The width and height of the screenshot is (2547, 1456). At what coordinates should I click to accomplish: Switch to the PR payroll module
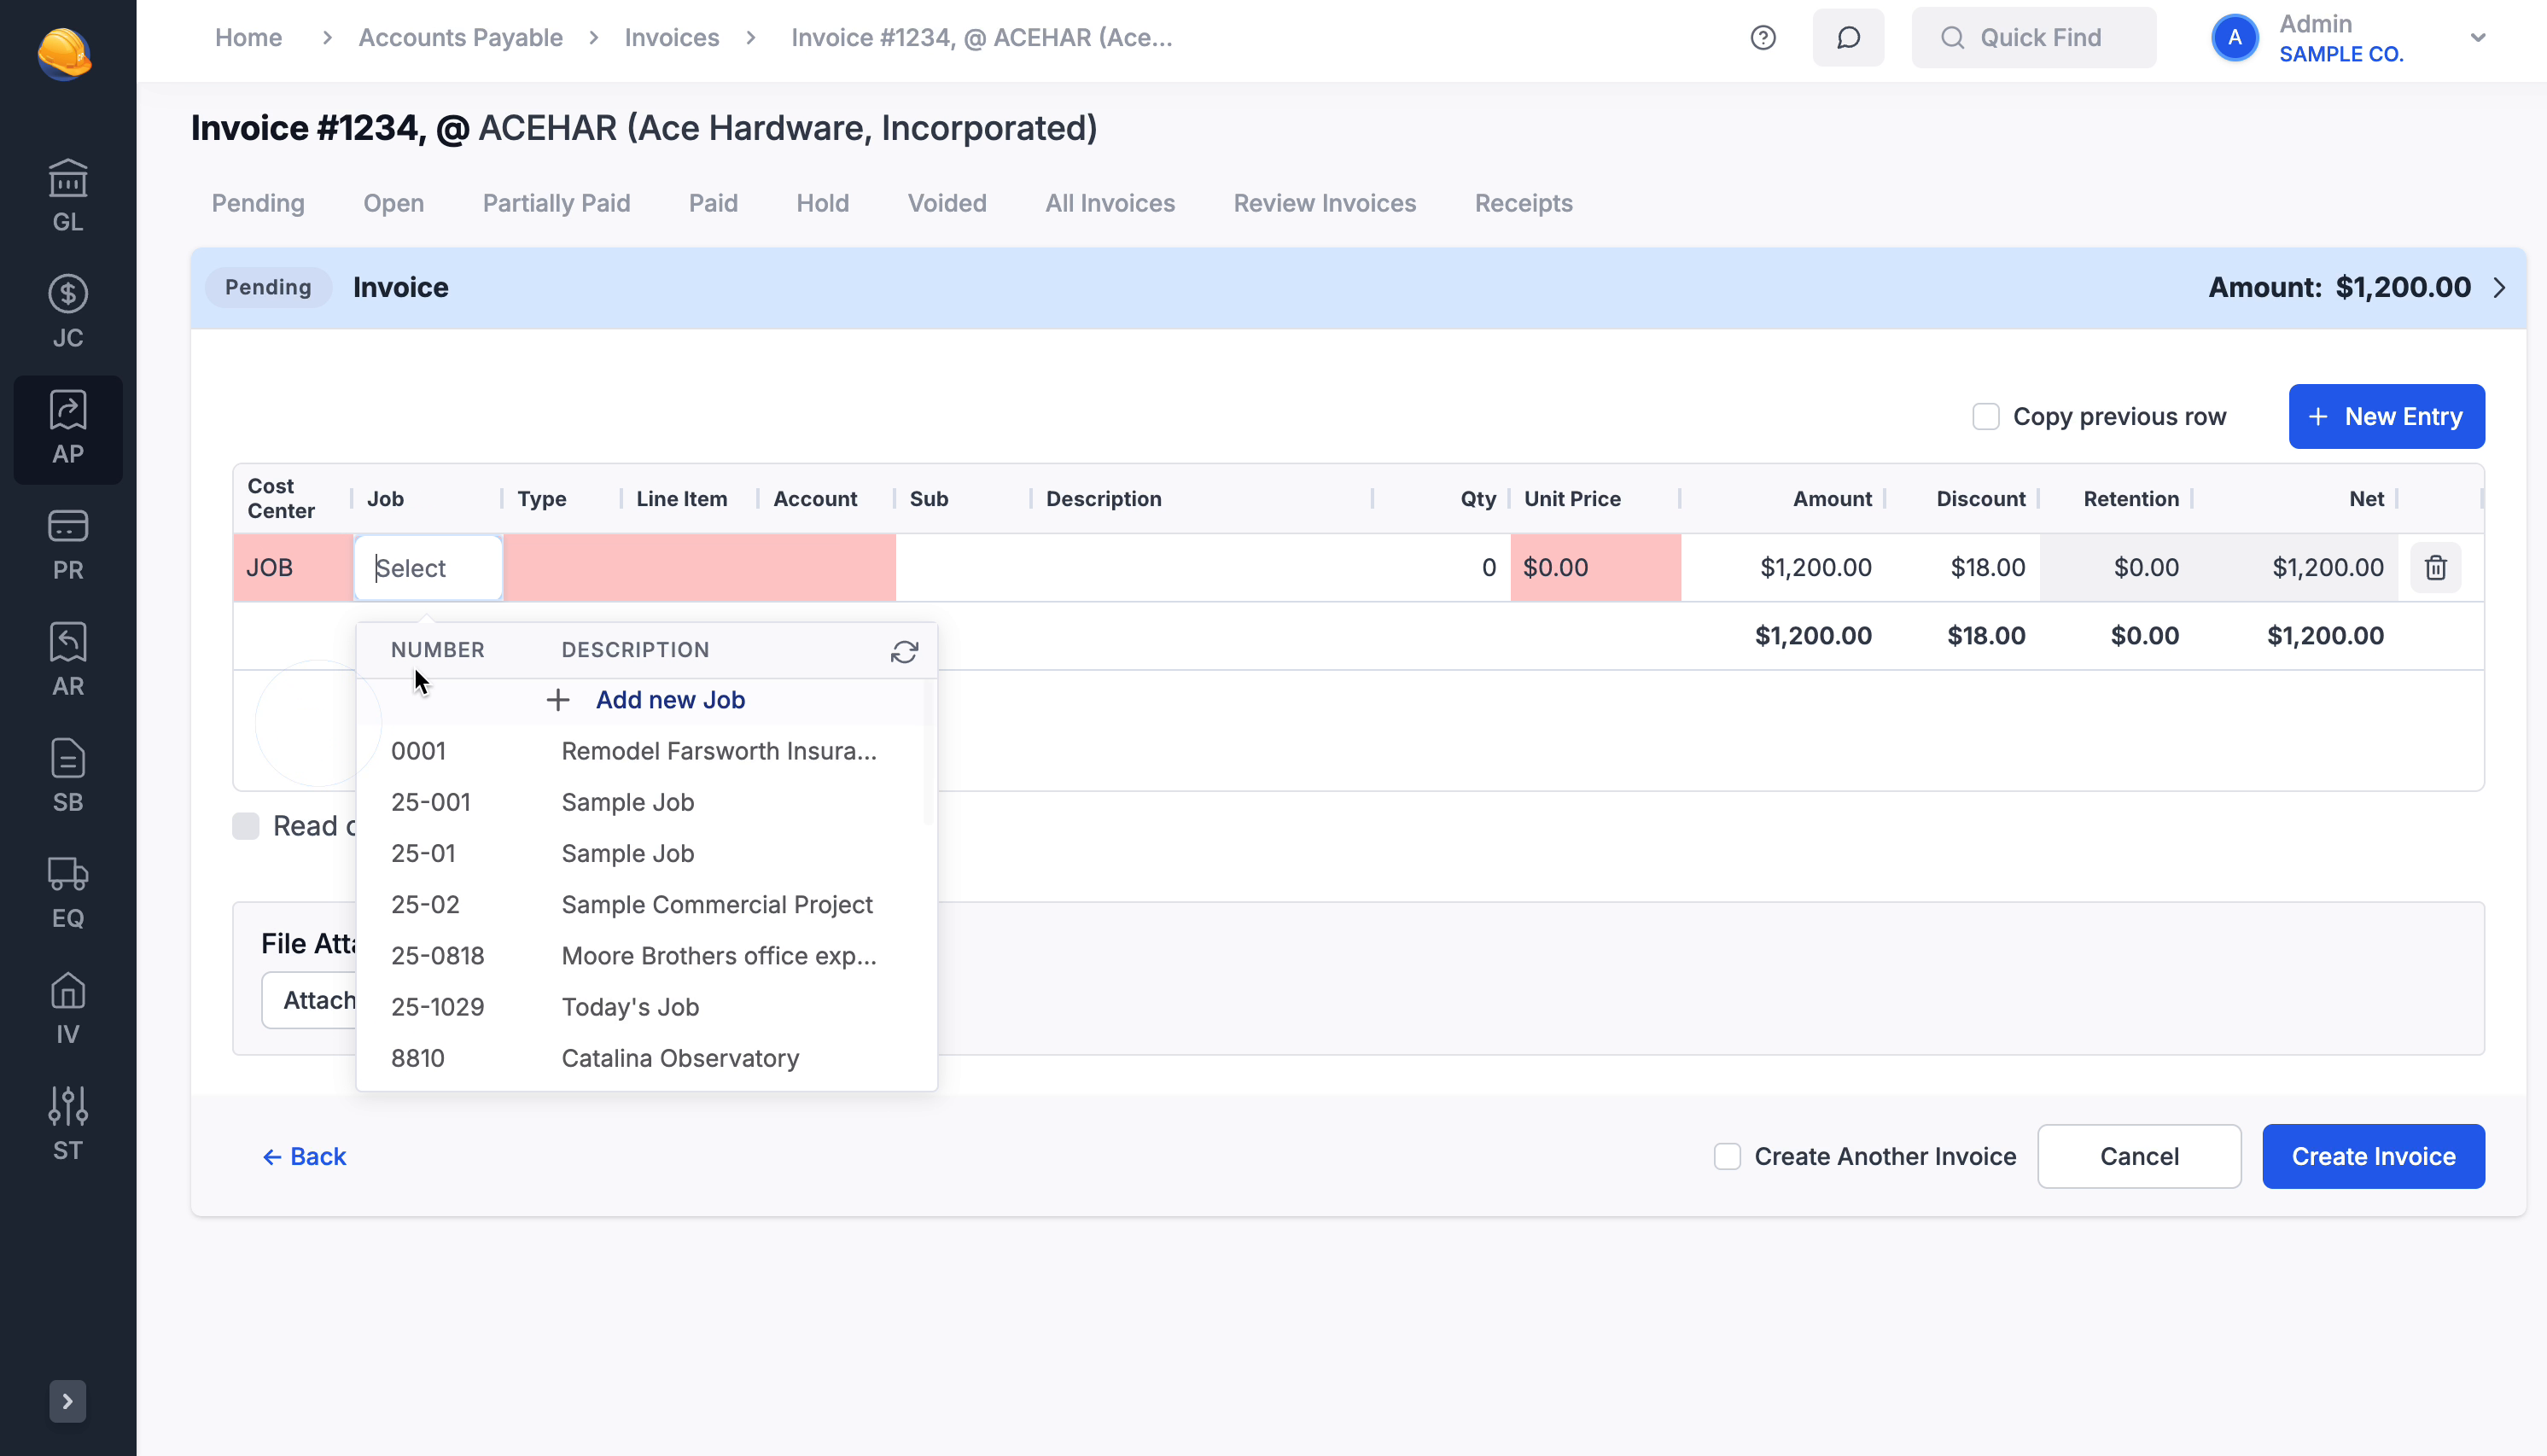pyautogui.click(x=67, y=543)
